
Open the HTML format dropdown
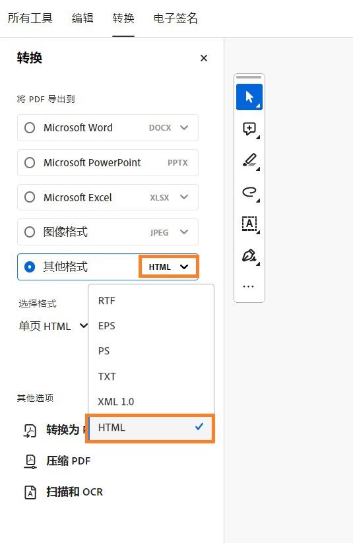168,267
